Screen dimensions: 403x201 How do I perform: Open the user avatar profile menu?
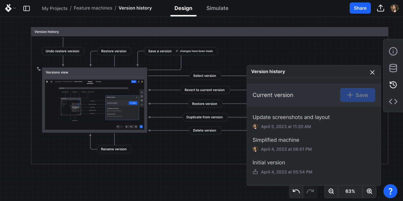(394, 8)
